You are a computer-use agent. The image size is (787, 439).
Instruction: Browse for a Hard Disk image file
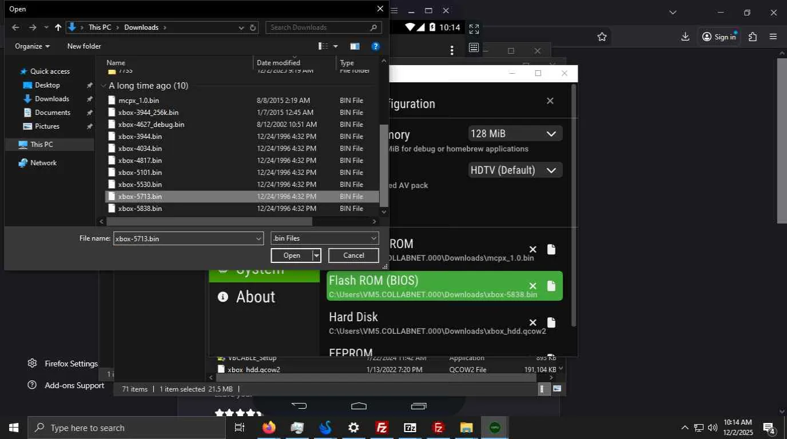pos(551,322)
